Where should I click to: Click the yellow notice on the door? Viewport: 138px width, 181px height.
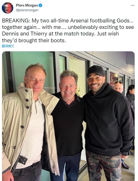tap(78, 92)
